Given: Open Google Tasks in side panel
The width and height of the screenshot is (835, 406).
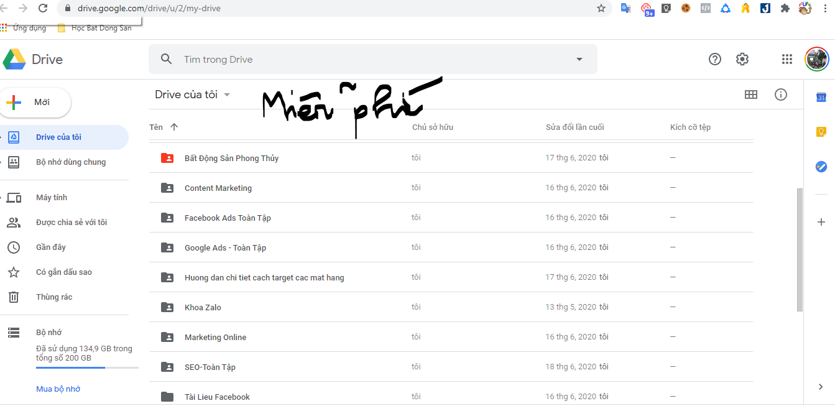Looking at the screenshot, I should pyautogui.click(x=821, y=167).
